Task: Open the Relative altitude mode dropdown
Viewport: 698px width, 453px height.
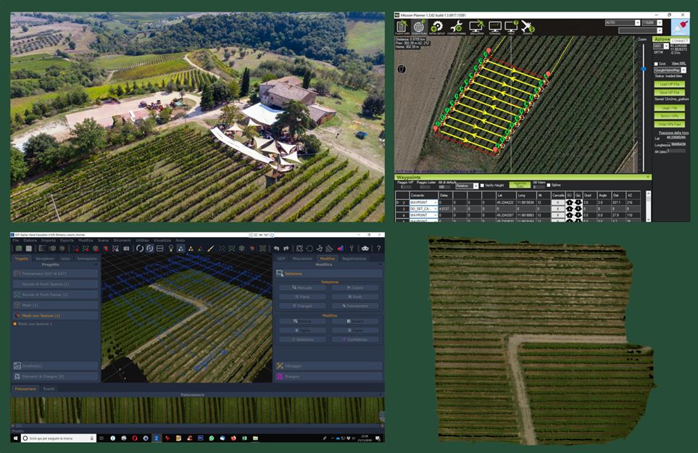Action: [x=468, y=185]
